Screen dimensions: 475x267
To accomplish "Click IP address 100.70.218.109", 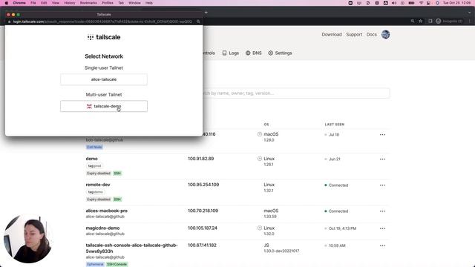I will [x=203, y=211].
